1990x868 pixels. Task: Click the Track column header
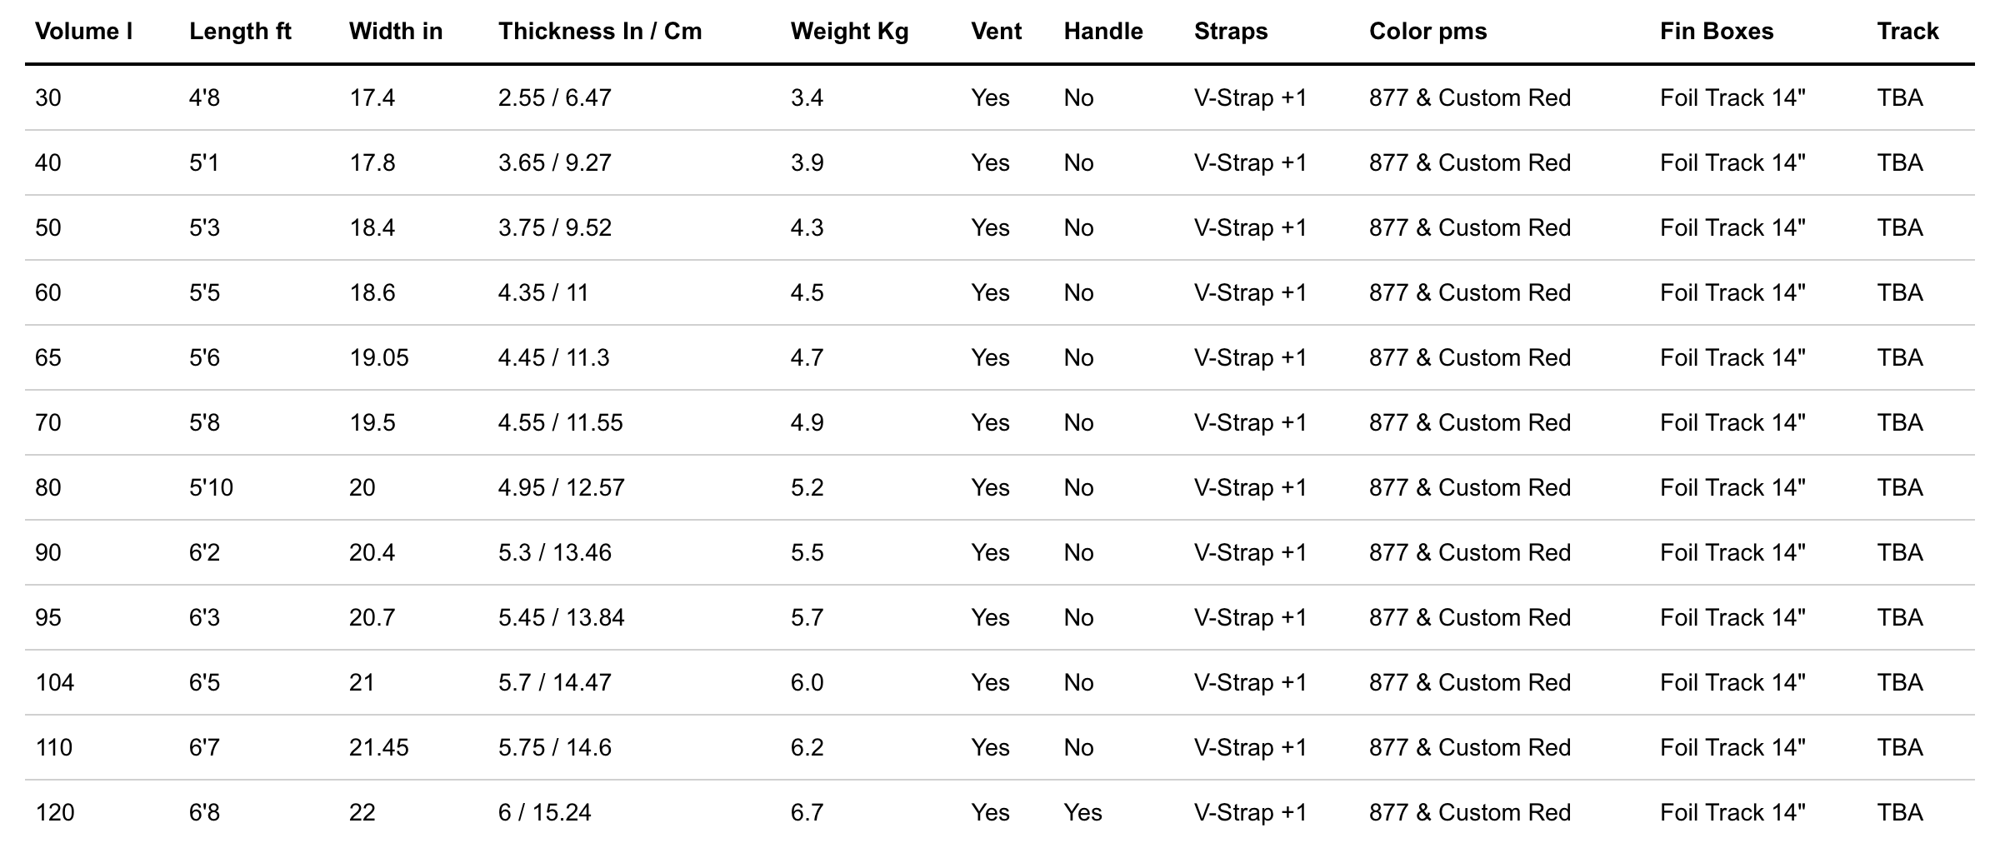tap(1907, 32)
